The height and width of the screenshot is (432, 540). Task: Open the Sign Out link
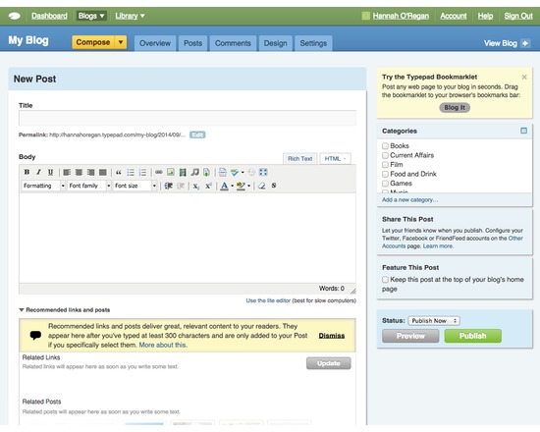pos(518,16)
